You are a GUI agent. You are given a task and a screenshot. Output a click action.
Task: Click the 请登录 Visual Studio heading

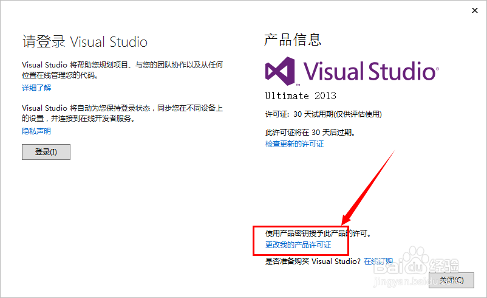[x=85, y=42]
